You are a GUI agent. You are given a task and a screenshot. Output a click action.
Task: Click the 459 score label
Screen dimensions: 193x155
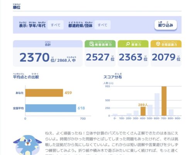pyautogui.click(x=68, y=93)
